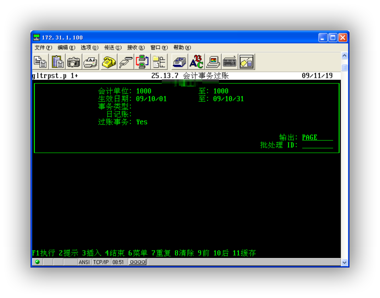380x298 pixels.
Task: Click the window label settings icon
Action: [247, 62]
